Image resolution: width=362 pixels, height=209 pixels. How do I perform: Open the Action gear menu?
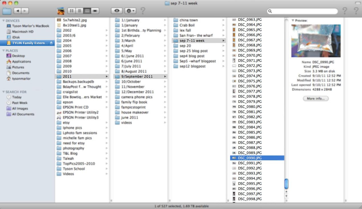click(x=131, y=11)
